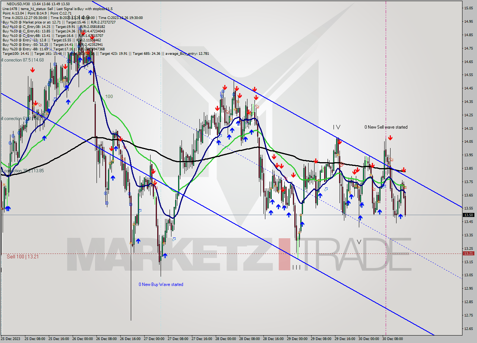Click the 'correction 87.5 | 14.68' label
Viewport: 477px width, 343px height.
[22, 60]
